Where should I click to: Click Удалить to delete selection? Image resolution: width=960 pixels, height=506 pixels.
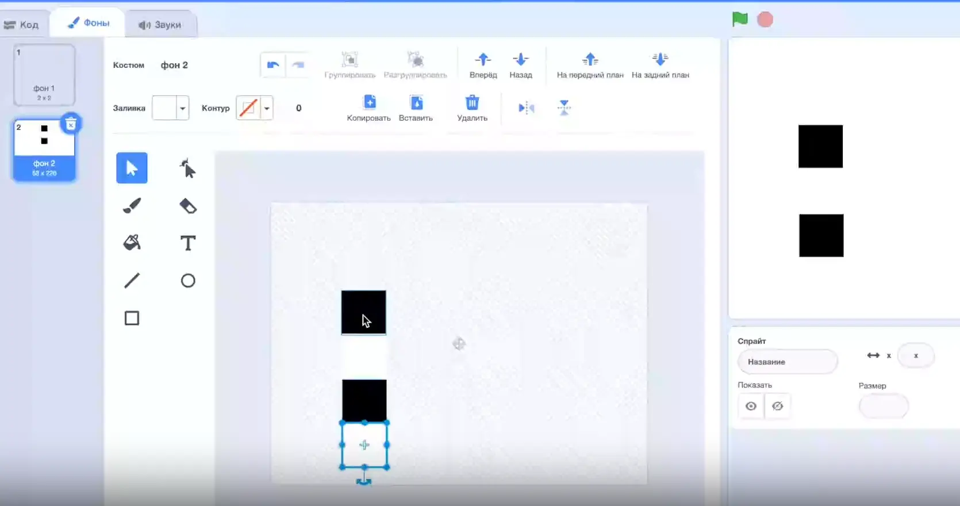[472, 108]
